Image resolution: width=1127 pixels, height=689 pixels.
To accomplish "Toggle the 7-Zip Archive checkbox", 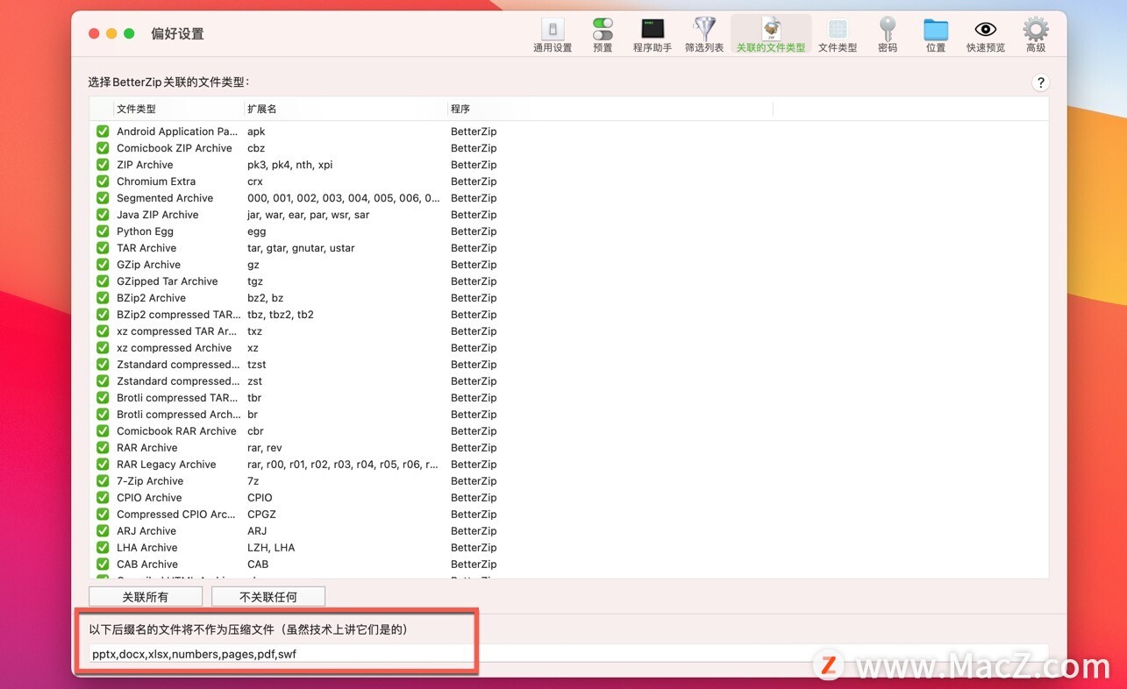I will point(103,481).
